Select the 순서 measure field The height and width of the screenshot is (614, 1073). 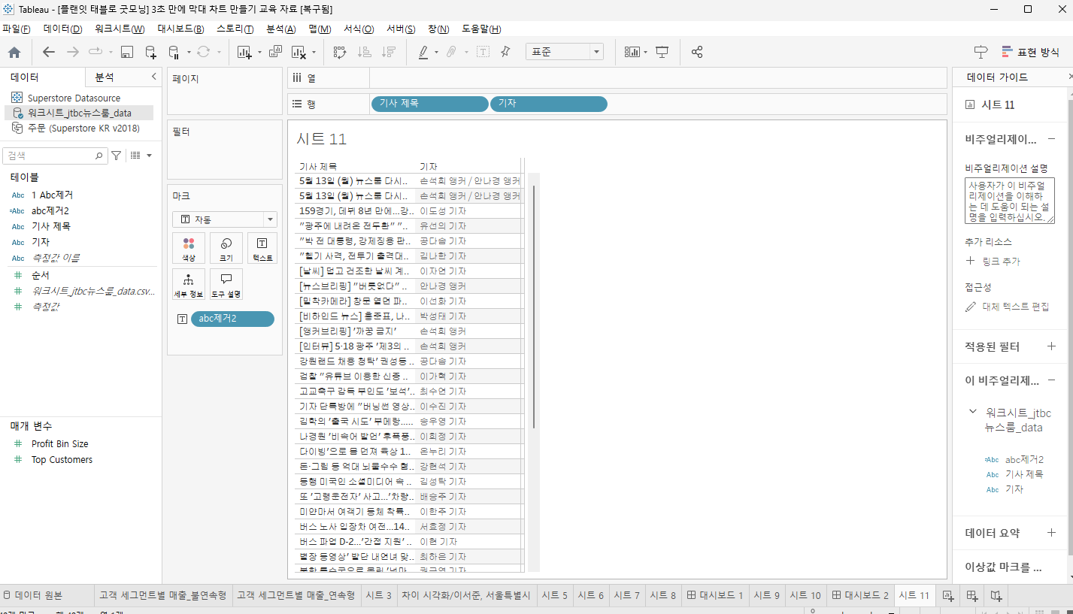(x=41, y=275)
